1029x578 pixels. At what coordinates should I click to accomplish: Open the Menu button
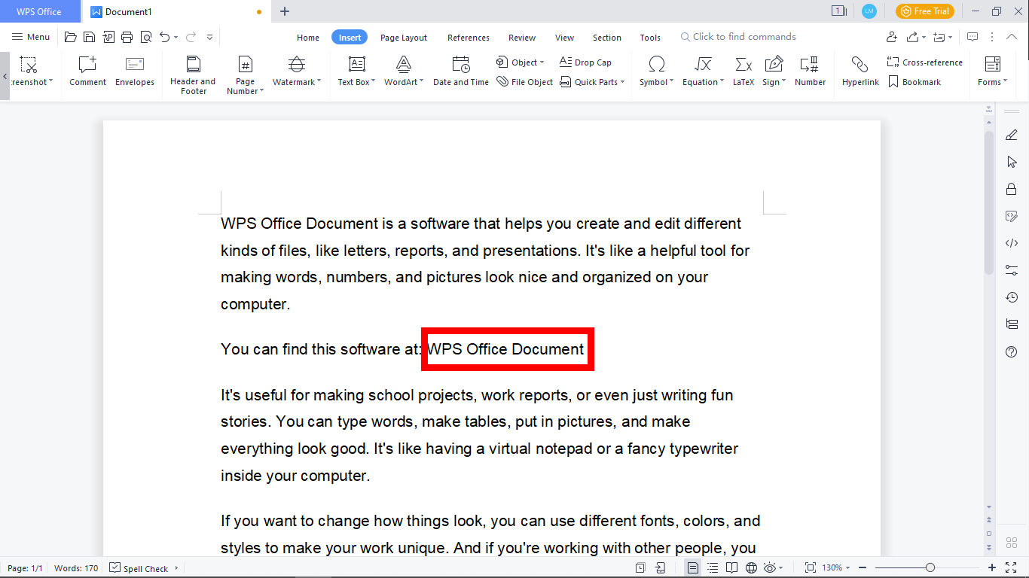coord(30,36)
